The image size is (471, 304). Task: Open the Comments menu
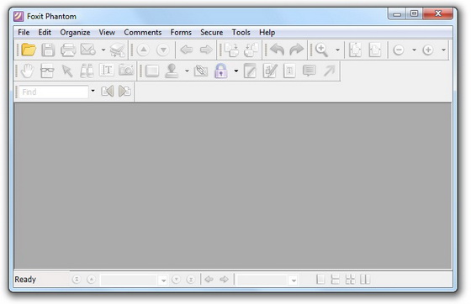[x=143, y=33]
